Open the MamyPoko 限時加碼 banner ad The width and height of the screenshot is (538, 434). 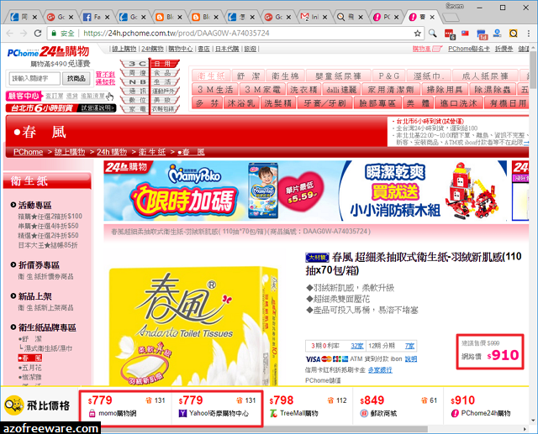point(220,191)
